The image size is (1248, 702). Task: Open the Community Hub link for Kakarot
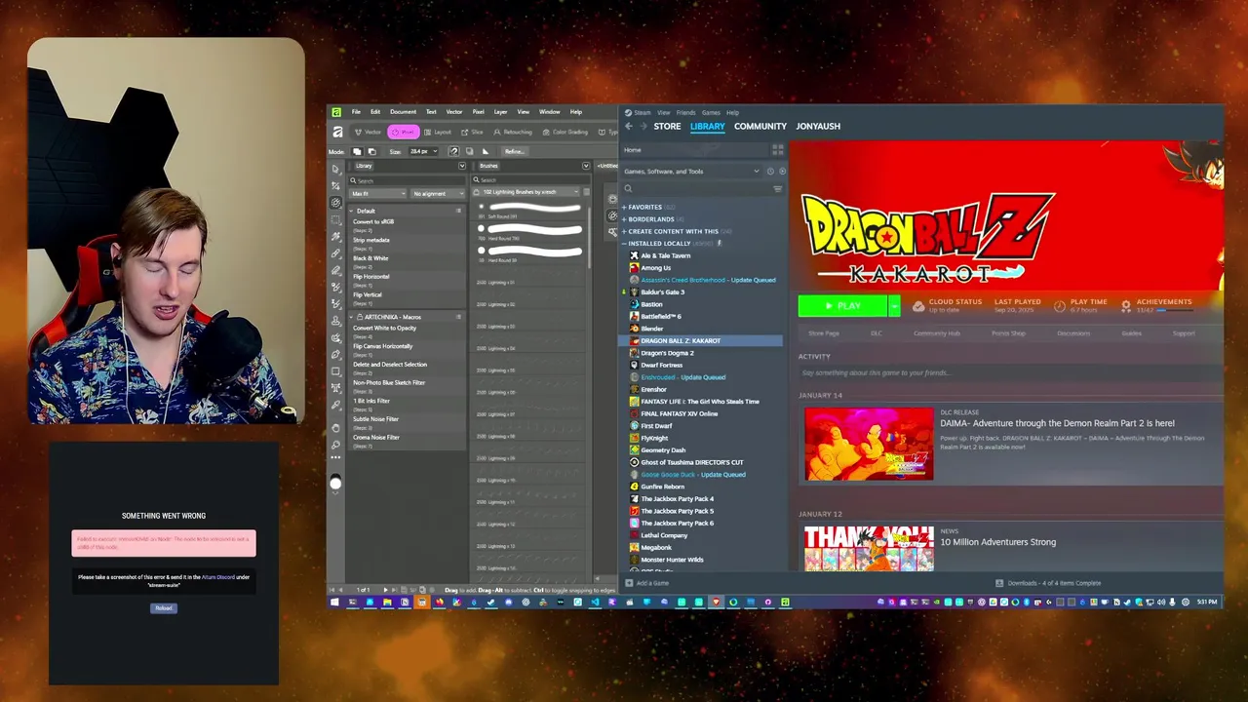pos(937,333)
